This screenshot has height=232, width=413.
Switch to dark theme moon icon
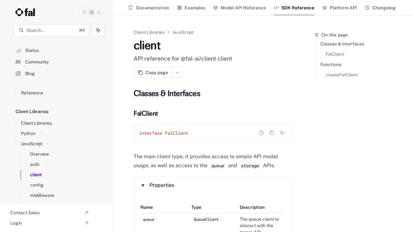point(99,12)
